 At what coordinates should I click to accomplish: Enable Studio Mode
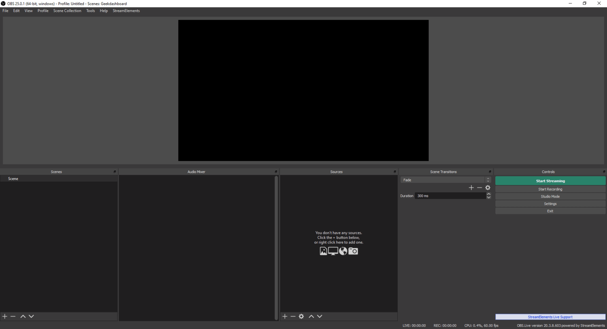[550, 196]
